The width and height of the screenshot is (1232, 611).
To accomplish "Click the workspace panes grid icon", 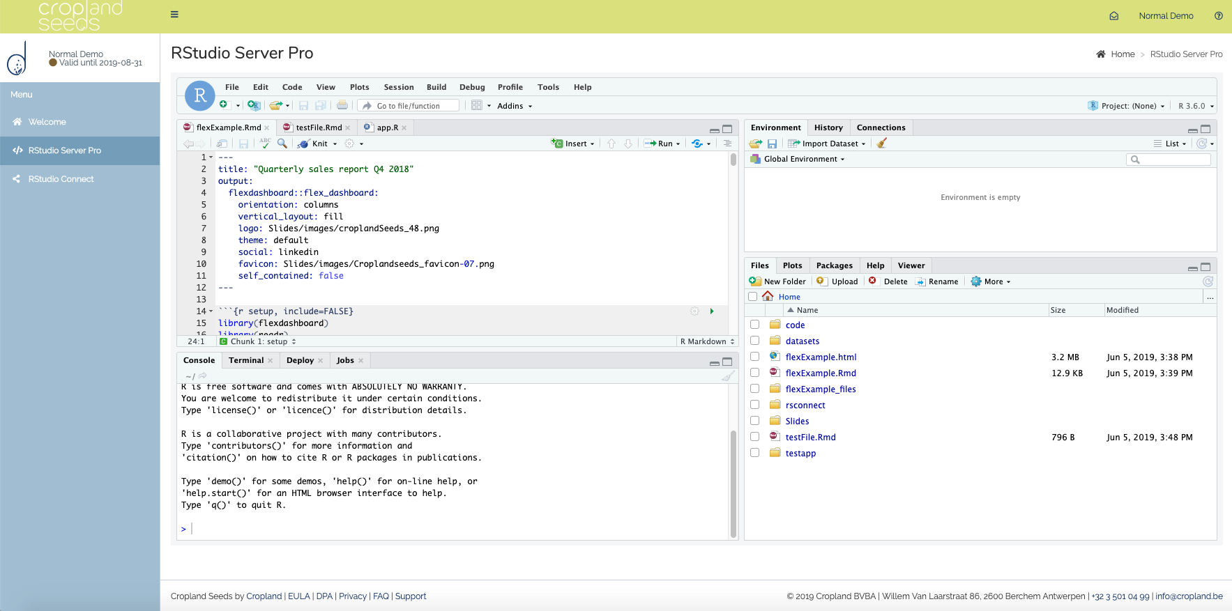I will 477,105.
